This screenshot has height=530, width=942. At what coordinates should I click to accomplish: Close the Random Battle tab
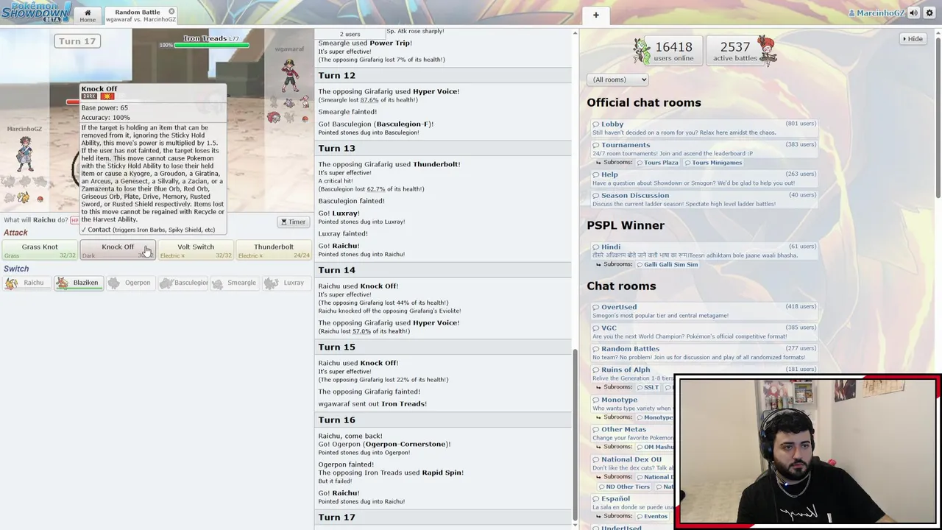click(171, 12)
